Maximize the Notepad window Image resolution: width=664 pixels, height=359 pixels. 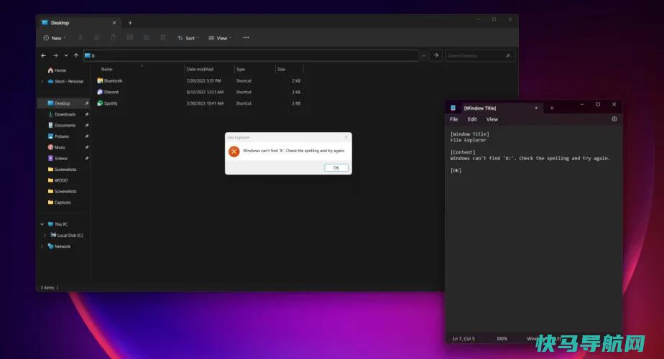tap(598, 104)
